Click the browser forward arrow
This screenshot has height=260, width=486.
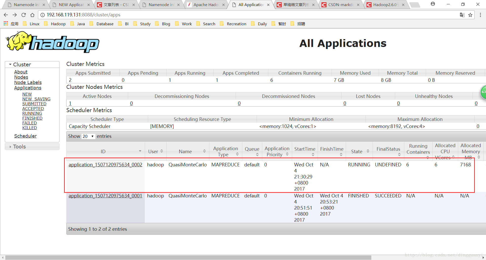pos(15,15)
